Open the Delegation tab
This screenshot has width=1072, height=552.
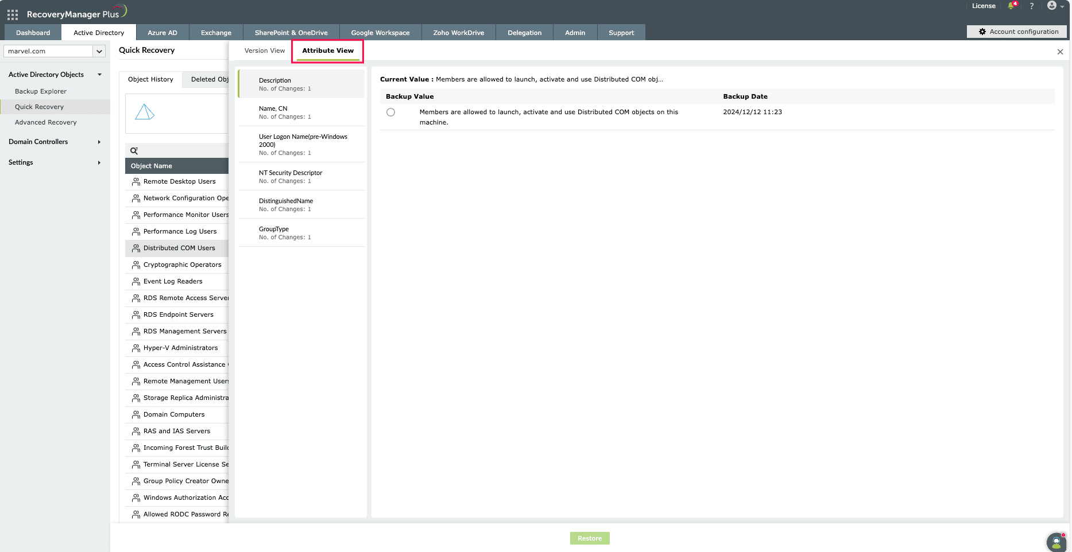(x=525, y=33)
